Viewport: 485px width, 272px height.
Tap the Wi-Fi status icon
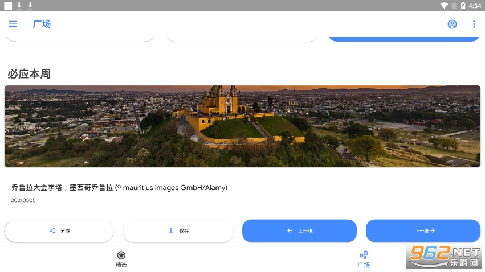444,6
